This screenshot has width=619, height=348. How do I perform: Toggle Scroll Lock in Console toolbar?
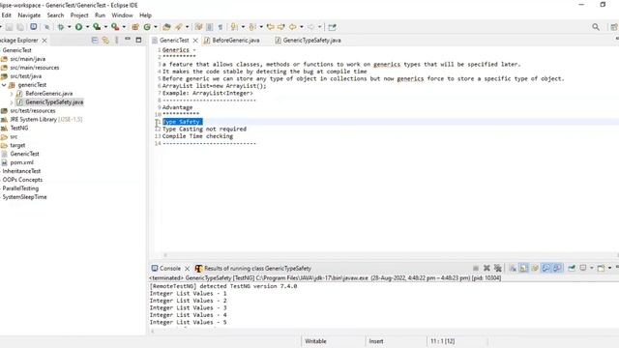[x=523, y=268]
